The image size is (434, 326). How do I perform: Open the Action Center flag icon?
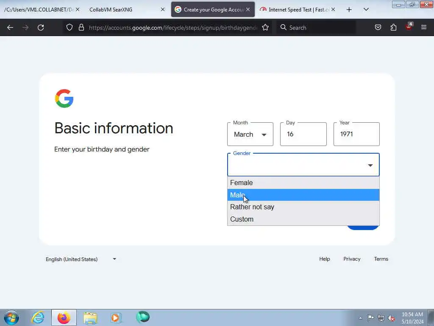370,318
